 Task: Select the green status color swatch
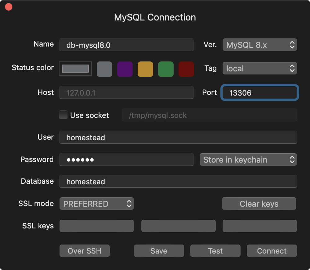click(166, 69)
